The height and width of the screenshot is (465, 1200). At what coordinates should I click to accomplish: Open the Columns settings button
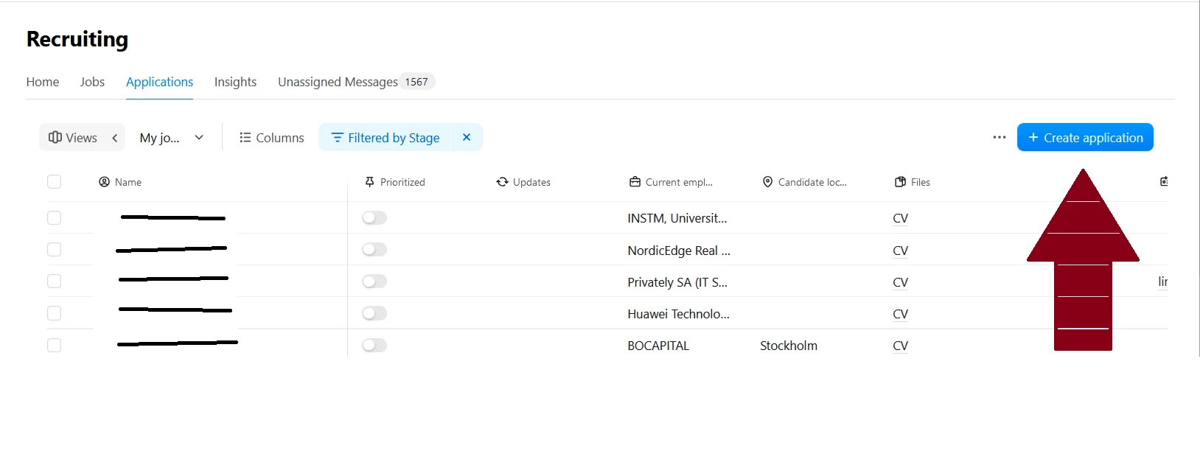(x=271, y=138)
